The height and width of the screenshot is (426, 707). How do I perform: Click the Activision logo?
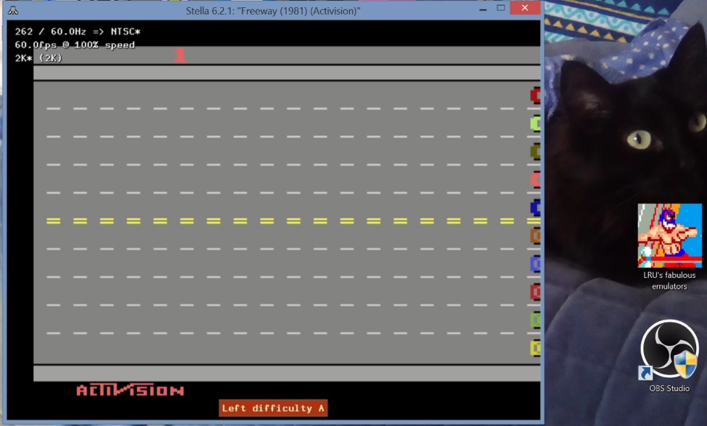(x=130, y=391)
